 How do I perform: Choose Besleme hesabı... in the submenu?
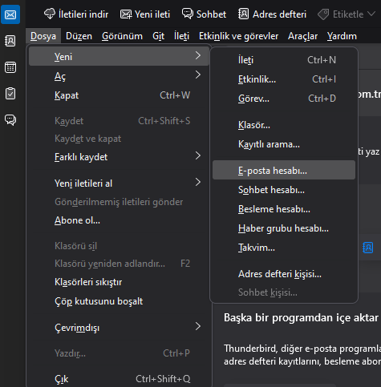(284, 209)
